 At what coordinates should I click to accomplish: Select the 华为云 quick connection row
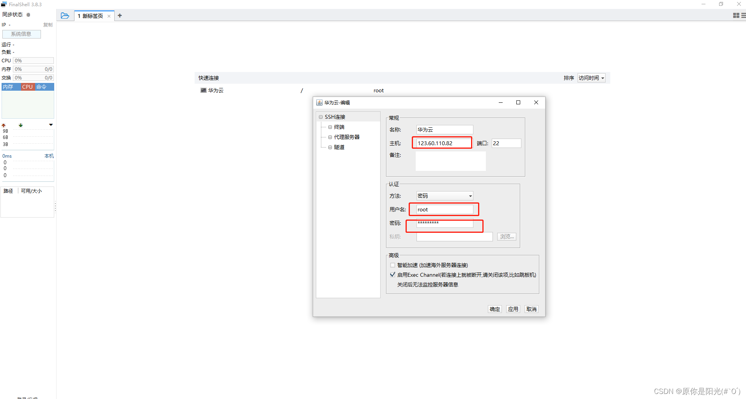tap(402, 90)
